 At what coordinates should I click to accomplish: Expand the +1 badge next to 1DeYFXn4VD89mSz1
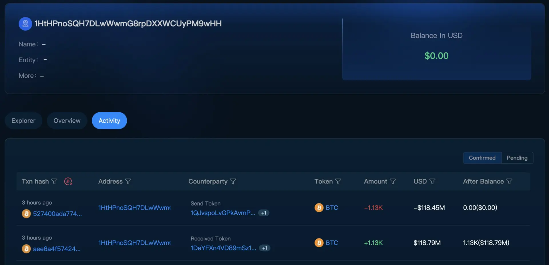[264, 248]
